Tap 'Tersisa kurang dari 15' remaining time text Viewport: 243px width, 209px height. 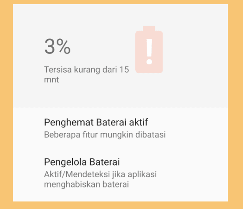coord(86,69)
